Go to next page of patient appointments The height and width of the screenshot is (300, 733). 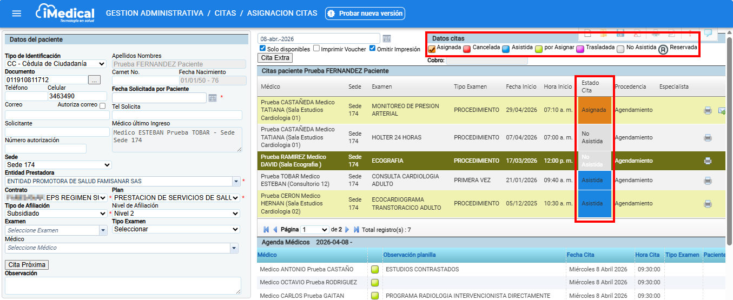coord(347,230)
